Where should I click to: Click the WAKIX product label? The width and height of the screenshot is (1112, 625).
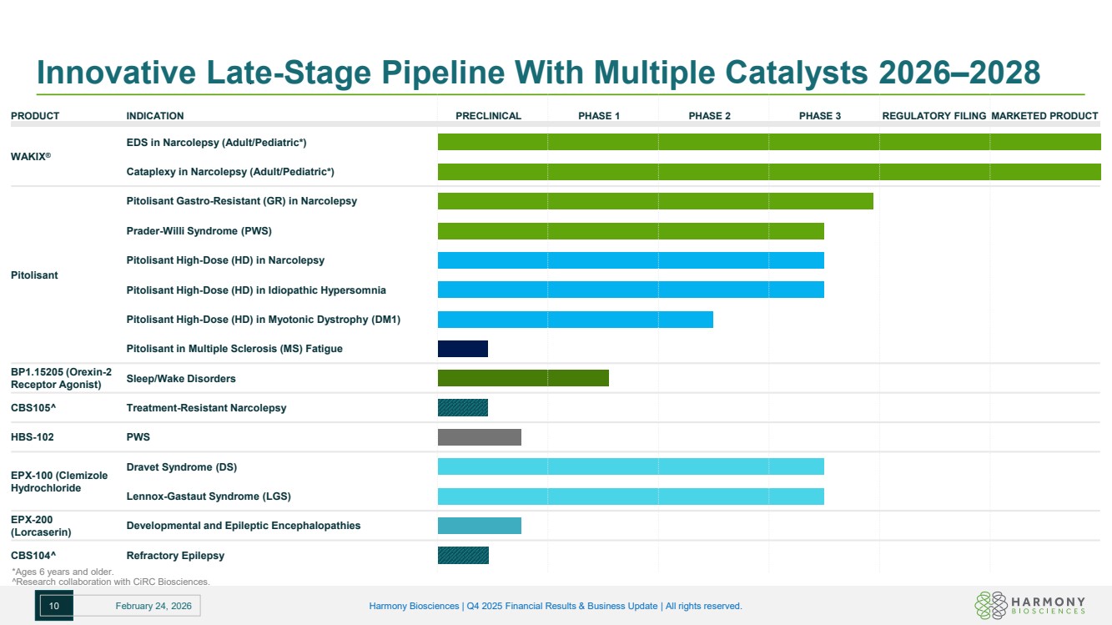[x=31, y=157]
